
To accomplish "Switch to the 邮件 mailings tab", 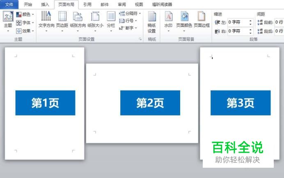I will tap(105, 5).
